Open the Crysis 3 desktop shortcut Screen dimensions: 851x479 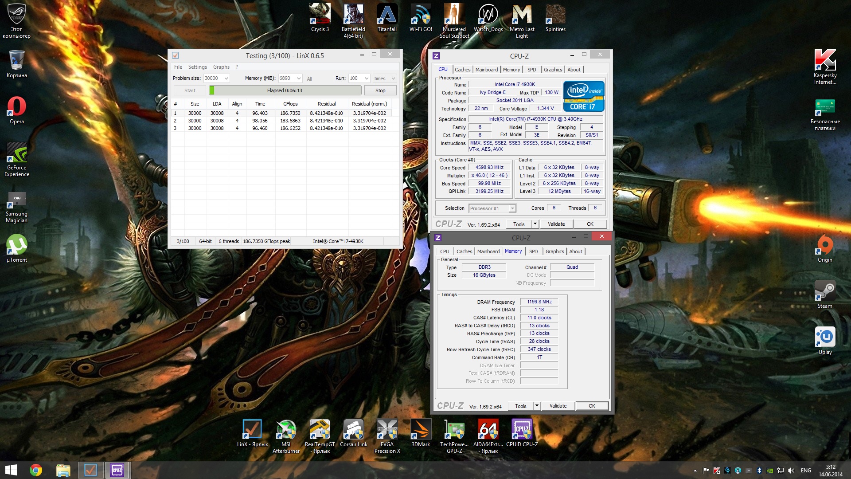coord(320,18)
